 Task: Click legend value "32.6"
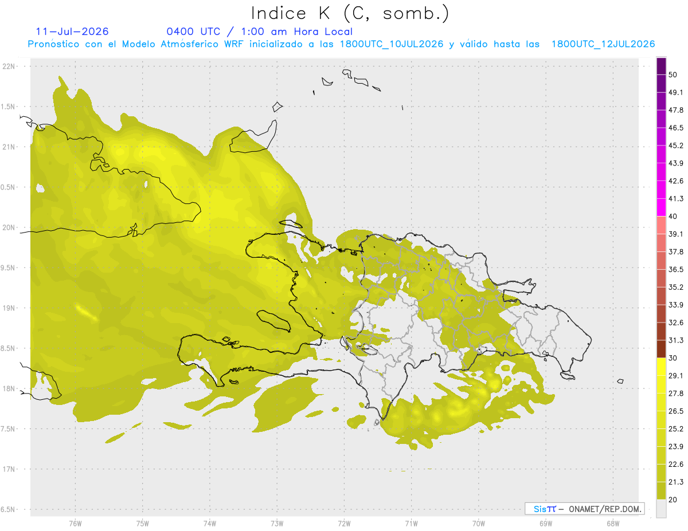(676, 322)
